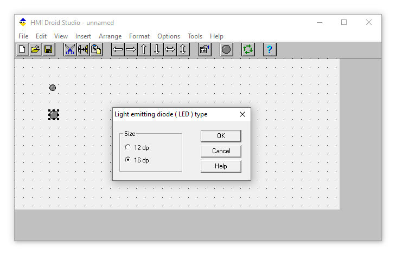Click the Save floppy disk icon
Viewport: 396px width, 255px height.
(x=48, y=49)
